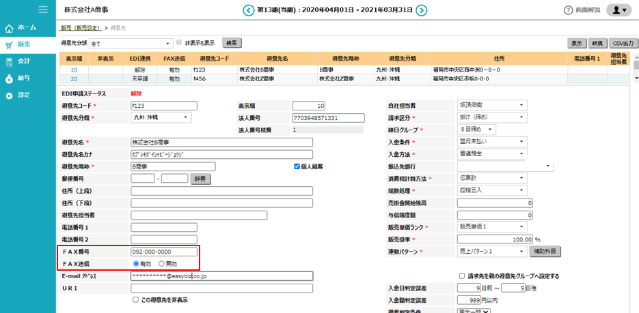This screenshot has width=639, height=313.
Task: Click the FAX番号 input field
Action: [164, 251]
